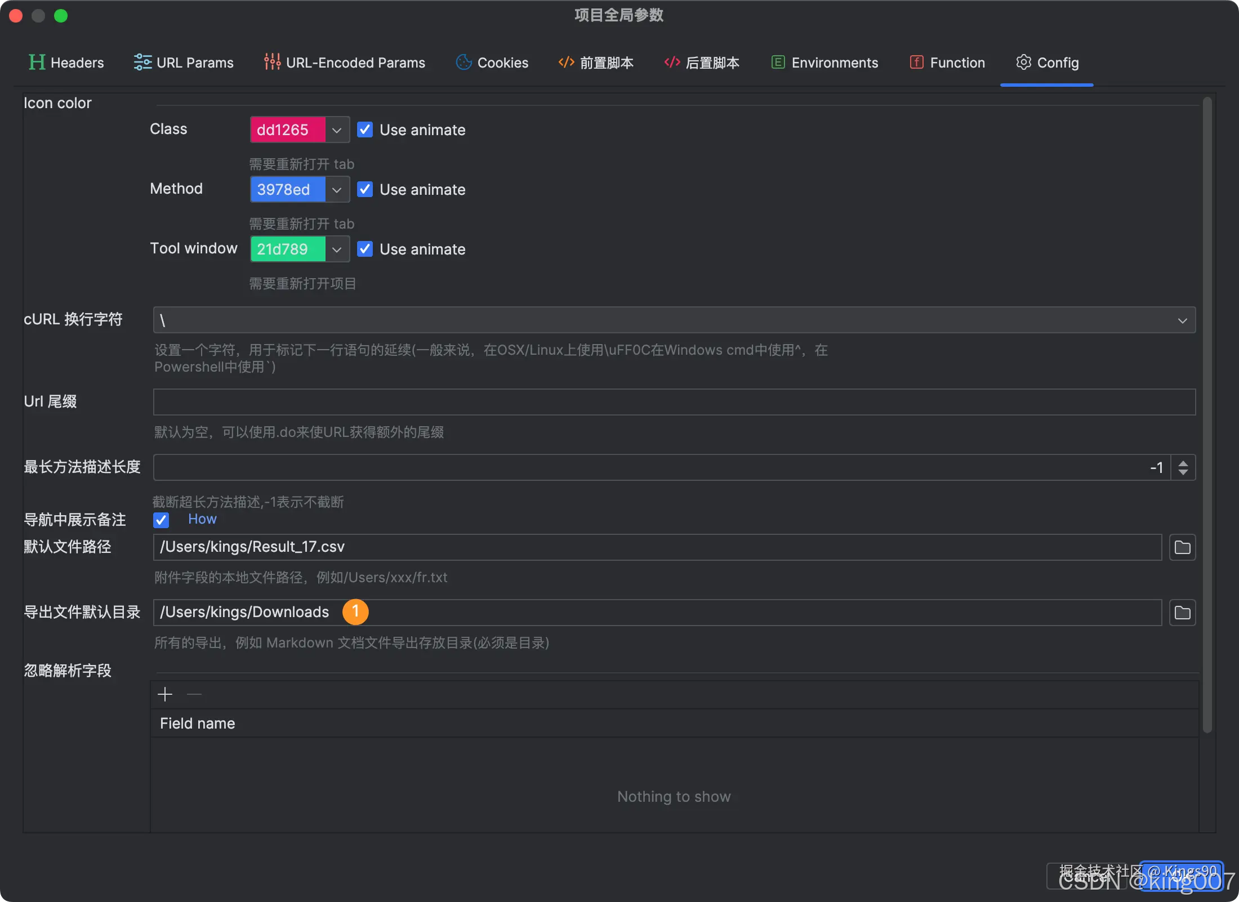
Task: Expand the Tool window color dropdown
Action: (337, 249)
